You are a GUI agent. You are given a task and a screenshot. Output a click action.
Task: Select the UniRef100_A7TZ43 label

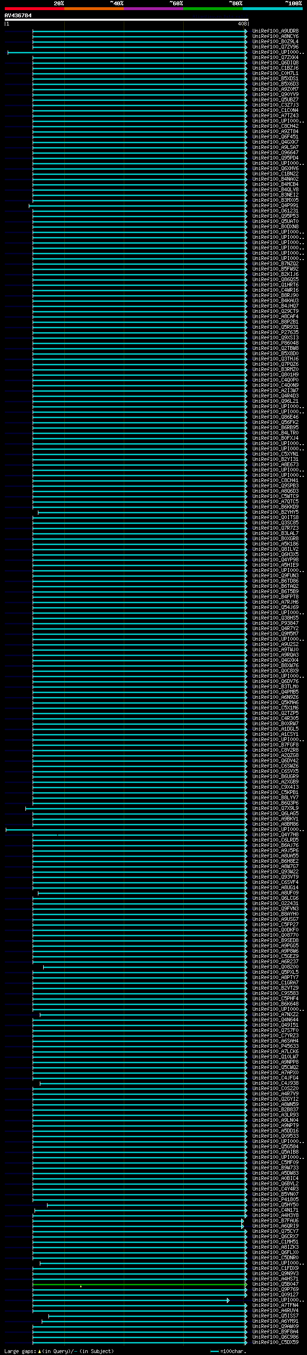click(275, 115)
